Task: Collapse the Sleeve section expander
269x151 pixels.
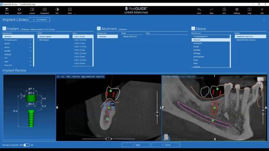Action: [x=193, y=29]
